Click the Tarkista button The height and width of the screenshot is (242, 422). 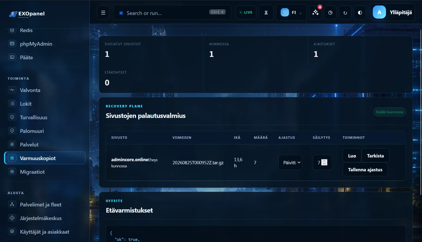pyautogui.click(x=375, y=156)
